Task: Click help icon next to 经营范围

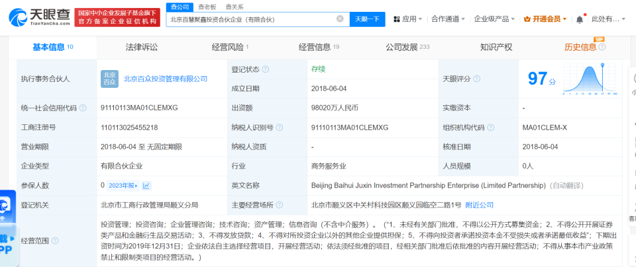Action: click(x=54, y=241)
